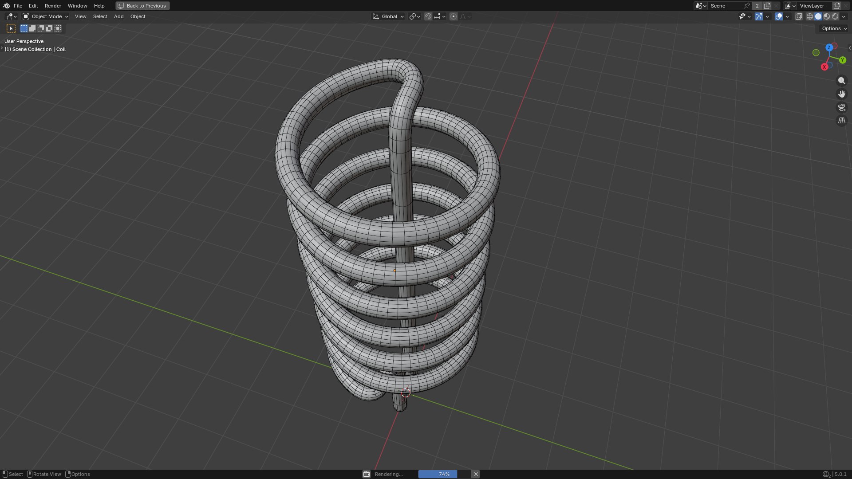Image resolution: width=852 pixels, height=479 pixels.
Task: Open the viewport View menu
Action: point(80,16)
